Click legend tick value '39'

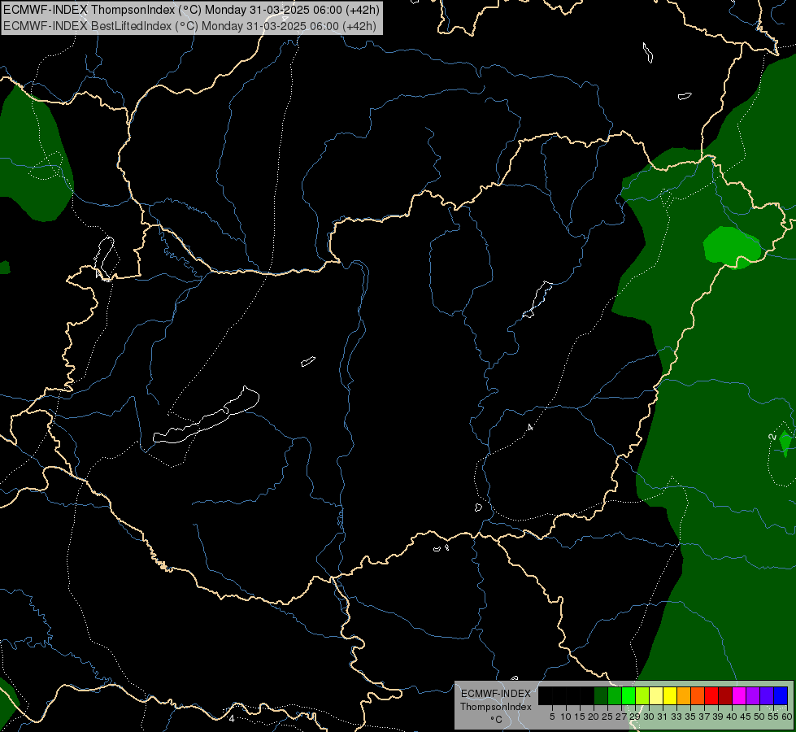click(718, 717)
